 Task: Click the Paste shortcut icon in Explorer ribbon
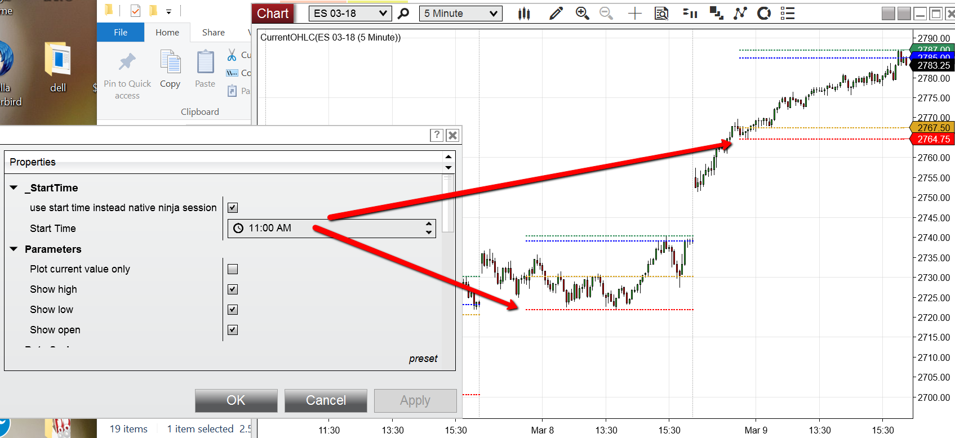tap(232, 91)
